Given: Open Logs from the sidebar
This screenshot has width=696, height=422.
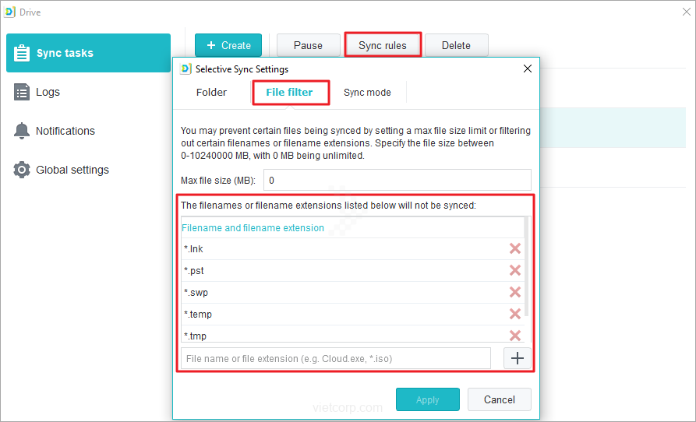Looking at the screenshot, I should [x=48, y=92].
